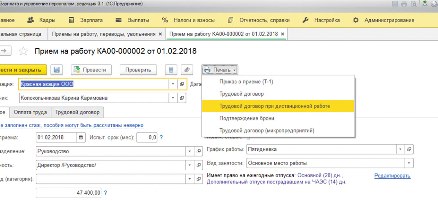
Task: Click help question mark next to salary 47 400,00
Action: (x=106, y=192)
